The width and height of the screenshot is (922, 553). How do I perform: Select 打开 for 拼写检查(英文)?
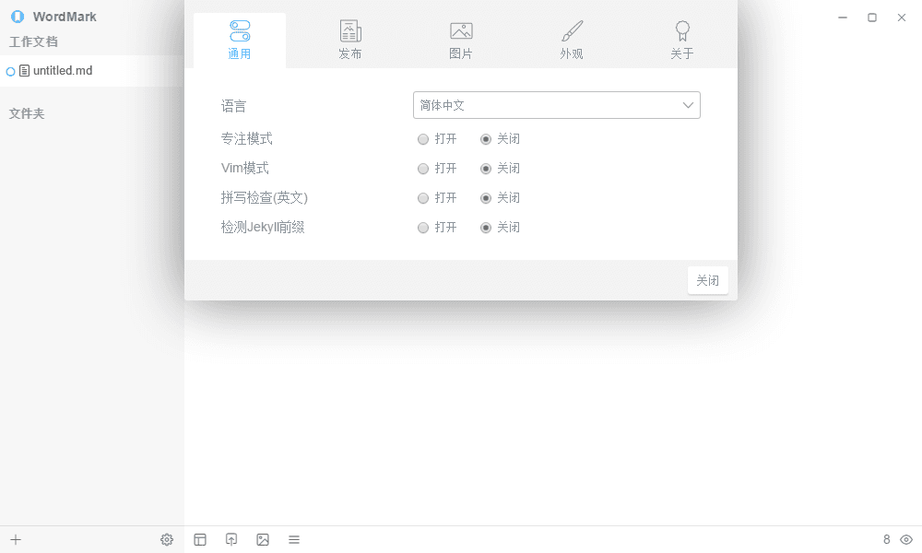pos(423,198)
